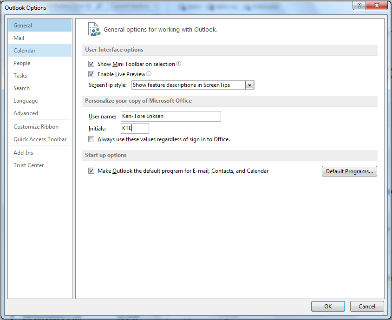Viewport: 392px width, 320px height.
Task: Click the Cancel button
Action: 367,306
